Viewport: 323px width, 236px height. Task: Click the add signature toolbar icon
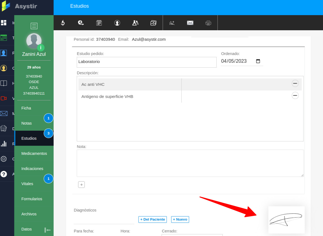pos(172,23)
